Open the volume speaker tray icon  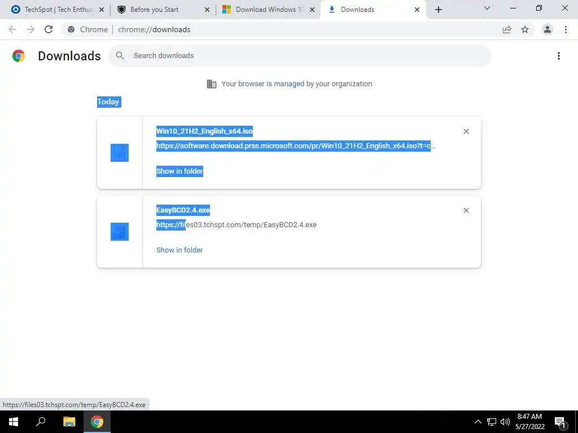[505, 422]
